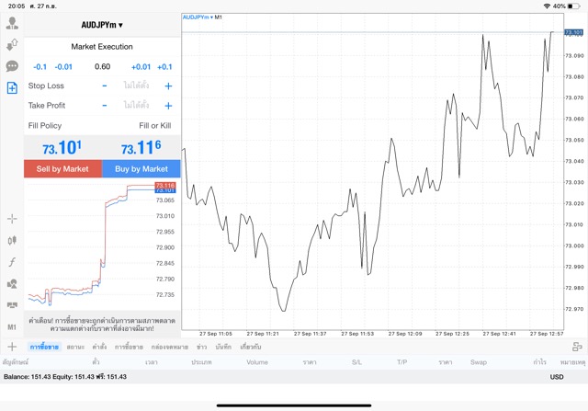Viewport: 588px width, 411px height.
Task: Open the accounts profile icon
Action: click(x=12, y=23)
